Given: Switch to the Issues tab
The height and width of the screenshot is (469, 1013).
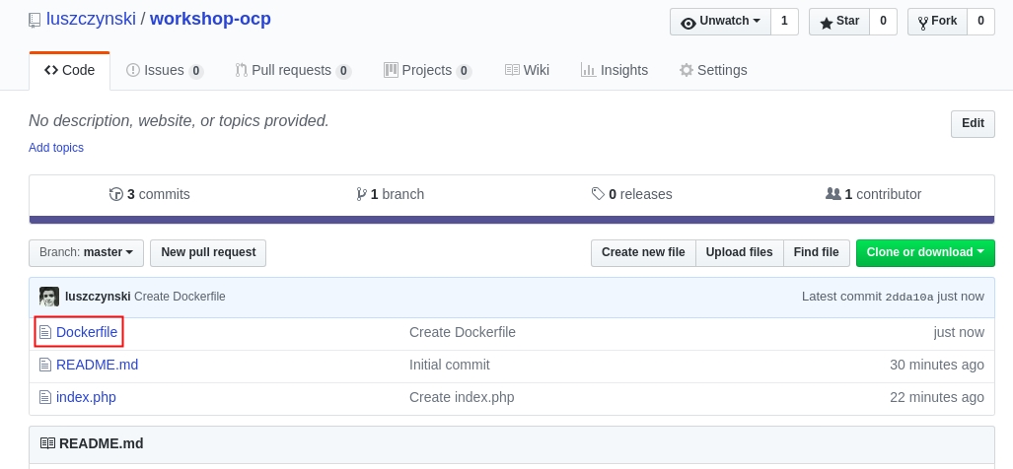Looking at the screenshot, I should [x=164, y=70].
